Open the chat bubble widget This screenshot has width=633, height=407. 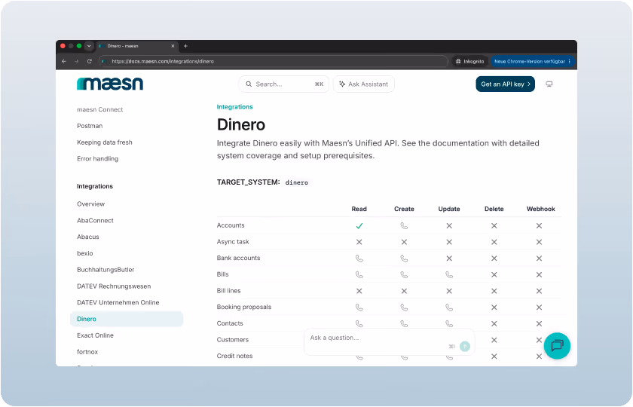(557, 346)
